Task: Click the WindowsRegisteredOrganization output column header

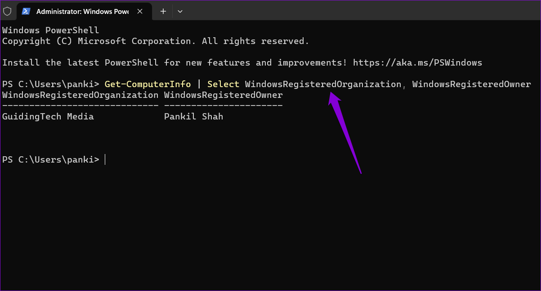Action: pyautogui.click(x=80, y=95)
